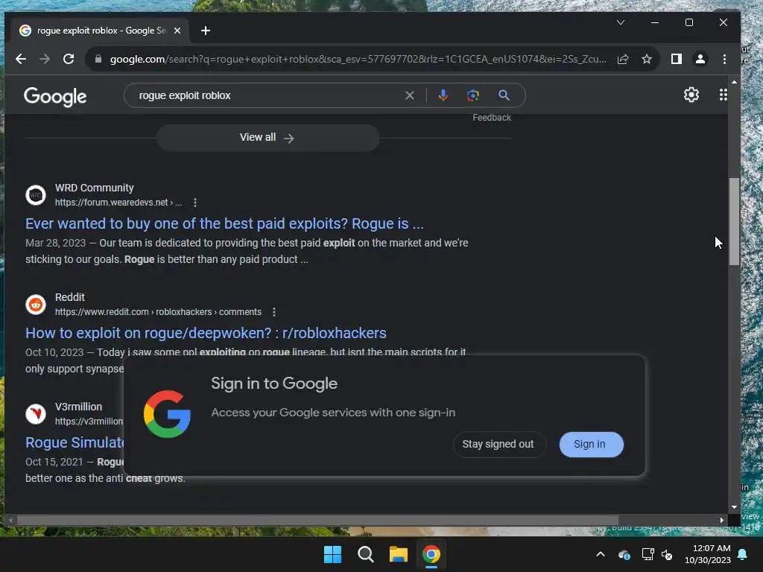Open Ever wanted to buy paid exploits result
The image size is (763, 572).
point(224,223)
